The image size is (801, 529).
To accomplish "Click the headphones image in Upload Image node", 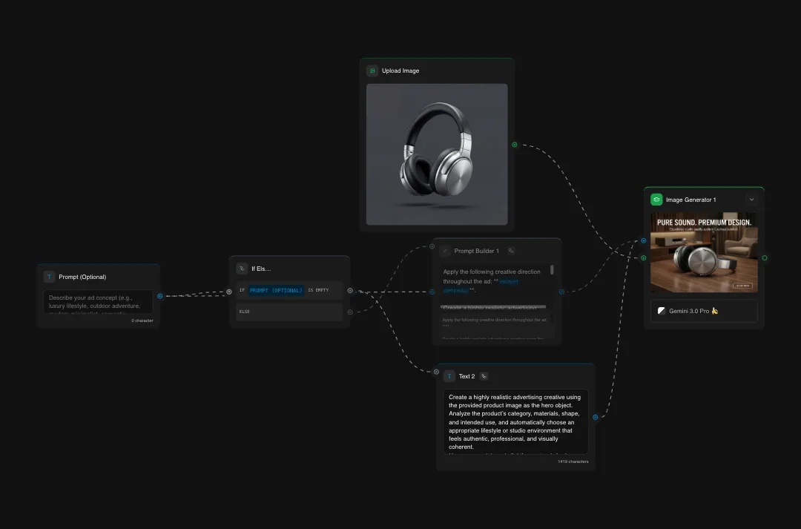I will coord(437,154).
